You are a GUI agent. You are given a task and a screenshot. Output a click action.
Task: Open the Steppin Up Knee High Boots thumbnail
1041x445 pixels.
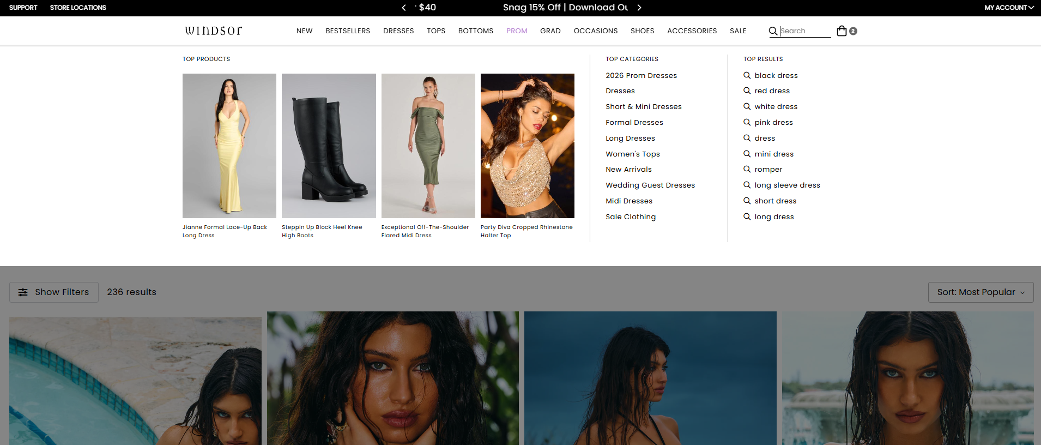coord(329,146)
